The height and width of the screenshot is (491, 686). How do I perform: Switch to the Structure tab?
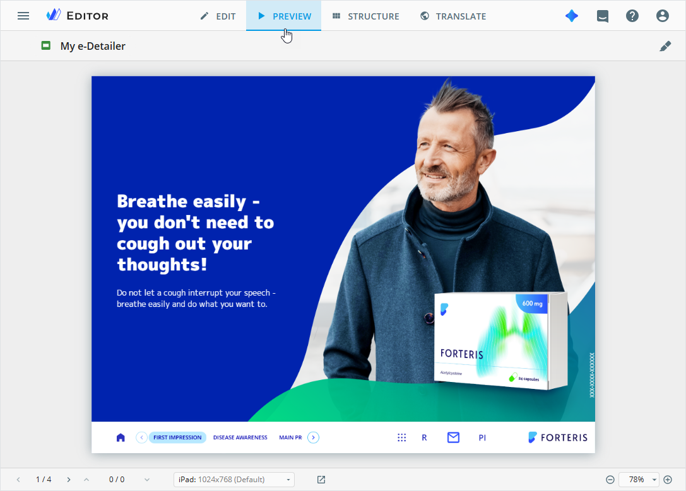pos(366,16)
